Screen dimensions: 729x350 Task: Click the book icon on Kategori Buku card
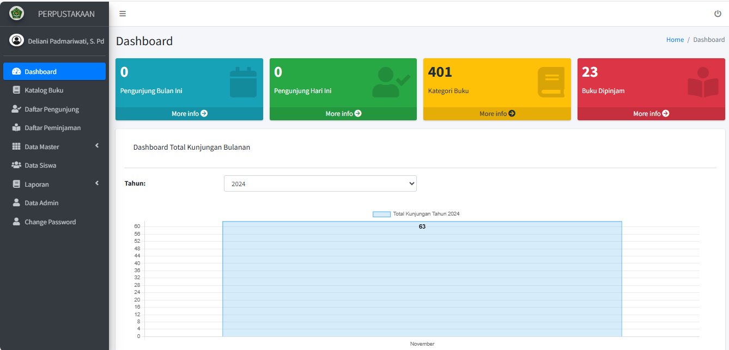tap(551, 82)
